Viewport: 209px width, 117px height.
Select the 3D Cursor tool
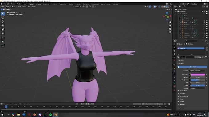coord(3,17)
